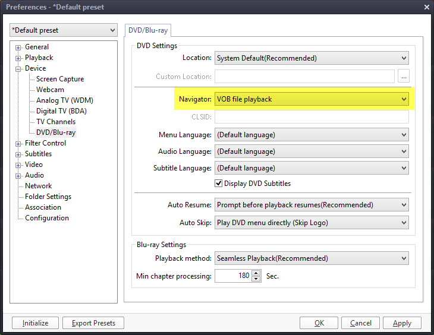Select Screen Capture in settings tree
Viewport: 434px width, 335px height.
pos(60,79)
